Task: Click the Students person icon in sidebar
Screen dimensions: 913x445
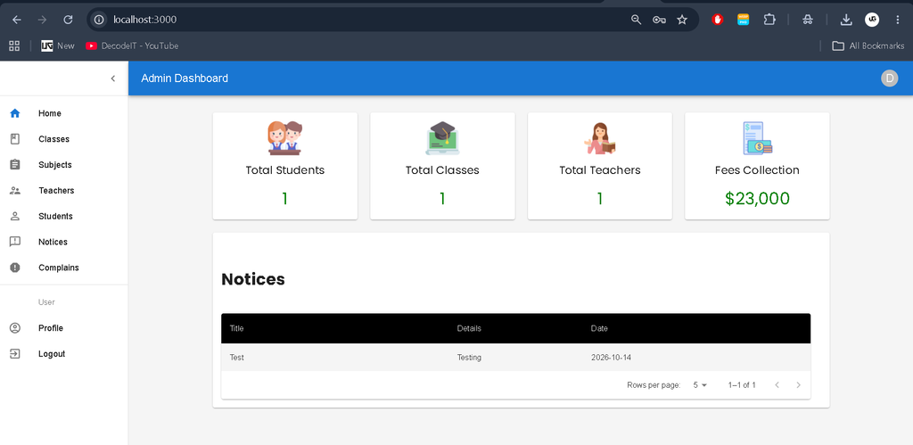Action: coord(15,216)
